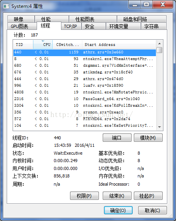Select the 线程 tab
The width and height of the screenshot is (176, 221).
49,26
